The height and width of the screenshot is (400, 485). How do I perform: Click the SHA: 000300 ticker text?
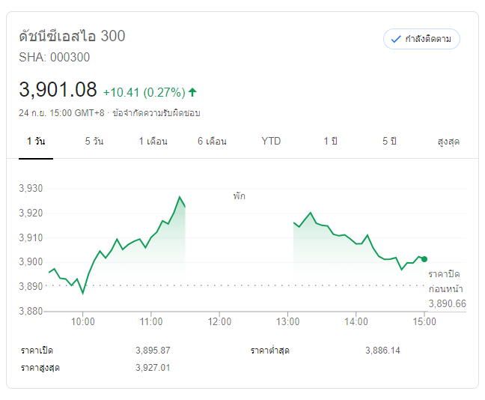tap(54, 57)
